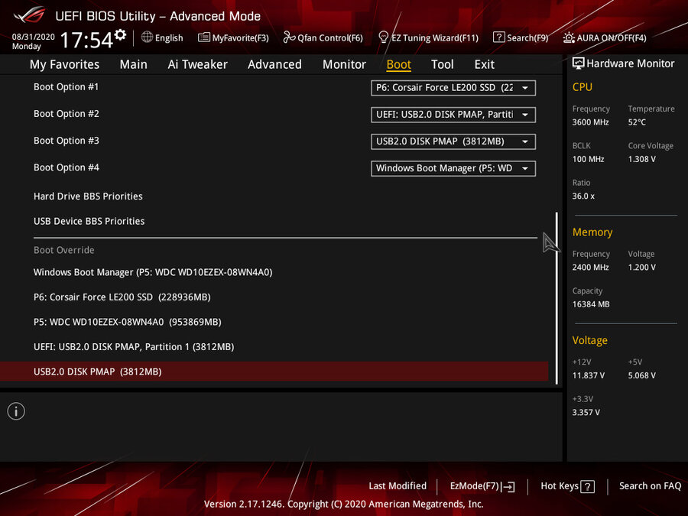This screenshot has height=516, width=688.
Task: Click Boot Option #2 label
Action: pos(67,114)
